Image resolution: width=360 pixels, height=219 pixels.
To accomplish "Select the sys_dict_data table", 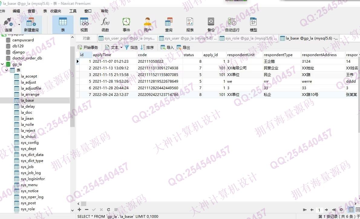I will [x=32, y=155].
